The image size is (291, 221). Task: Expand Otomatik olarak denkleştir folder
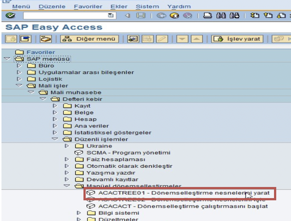66,166
